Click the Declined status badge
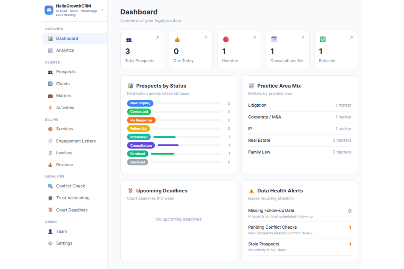 pos(138,162)
